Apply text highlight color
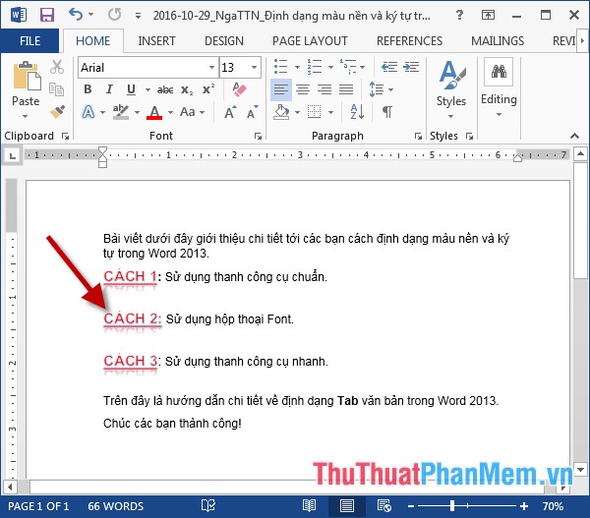Screen dimensions: 590x518 (x=121, y=112)
